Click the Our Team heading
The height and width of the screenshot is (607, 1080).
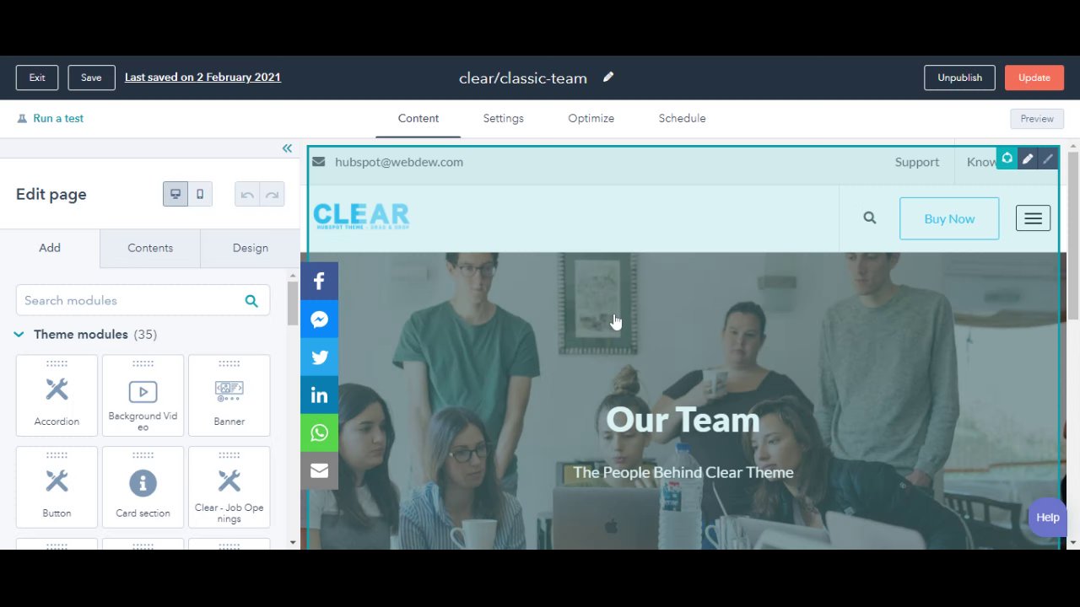point(683,420)
